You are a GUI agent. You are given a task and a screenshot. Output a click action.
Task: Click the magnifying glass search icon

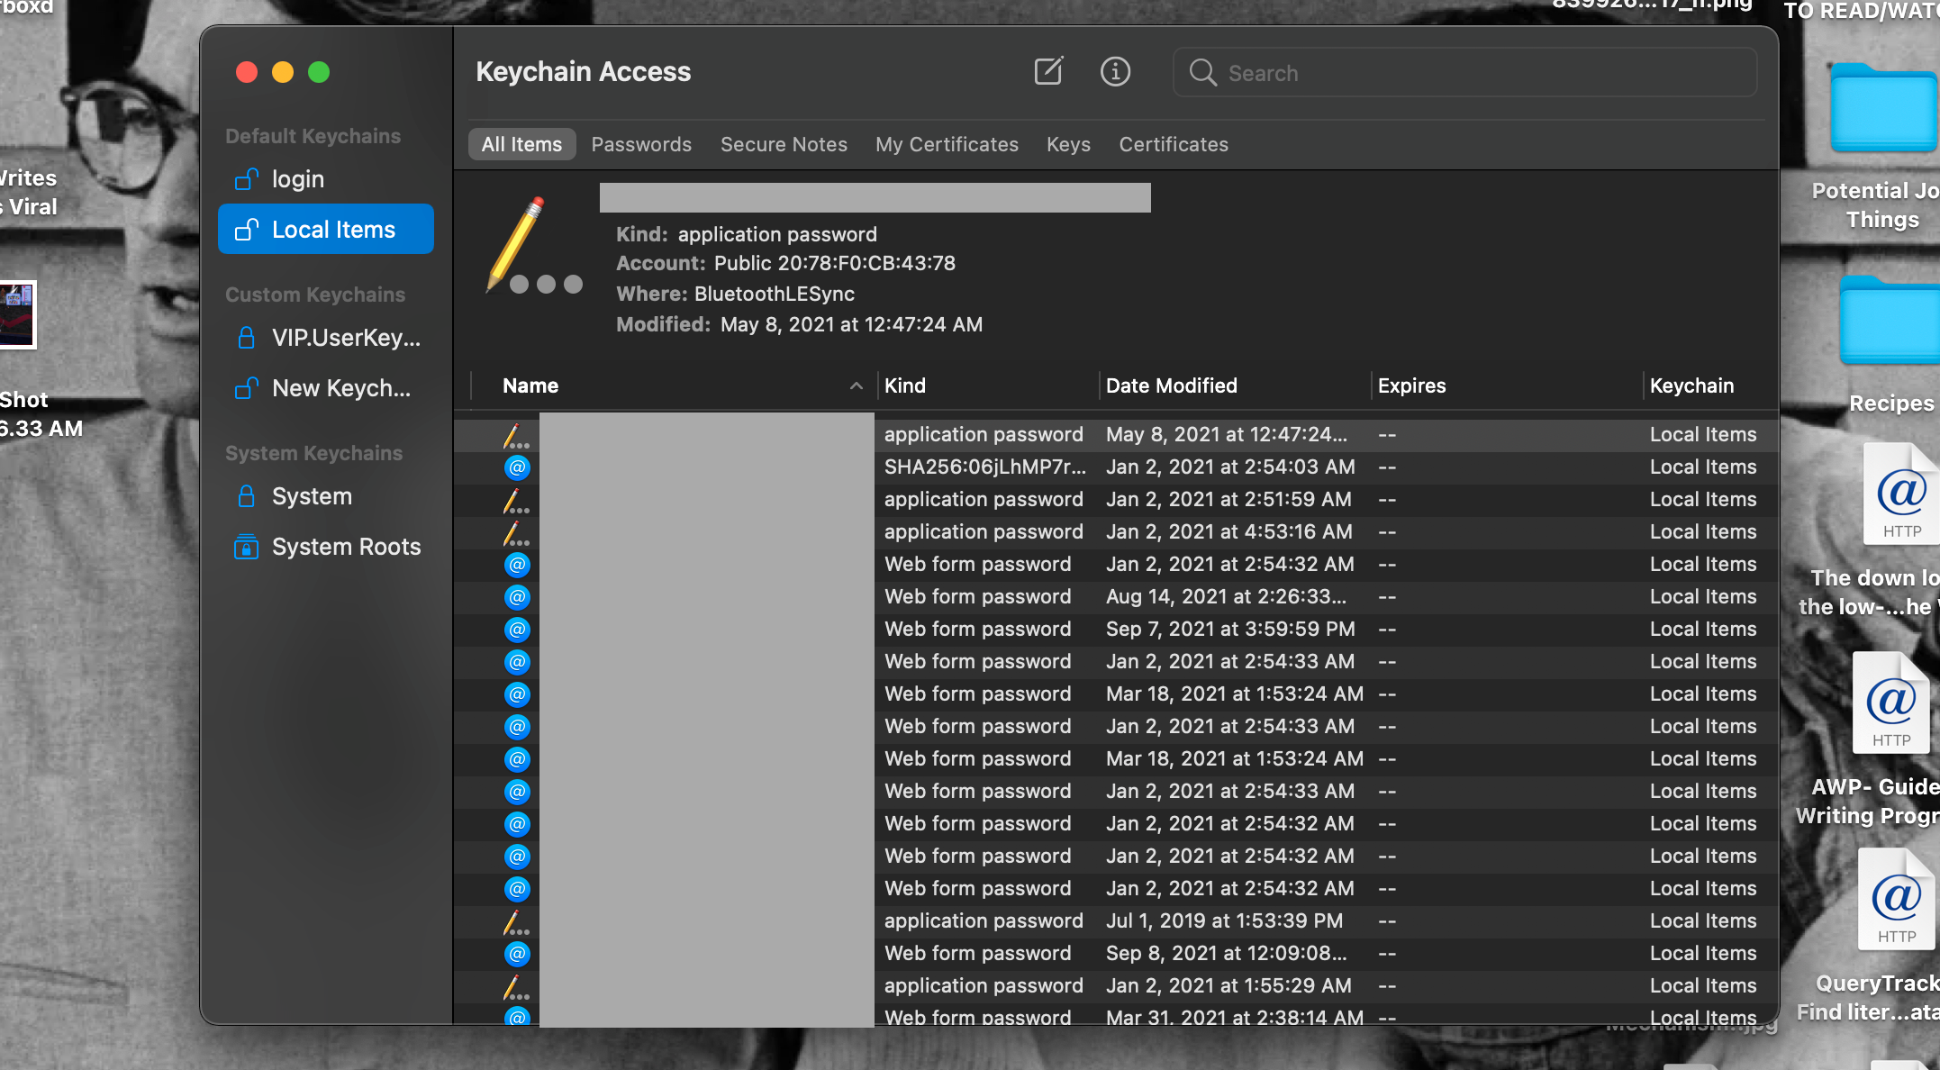pyautogui.click(x=1202, y=72)
